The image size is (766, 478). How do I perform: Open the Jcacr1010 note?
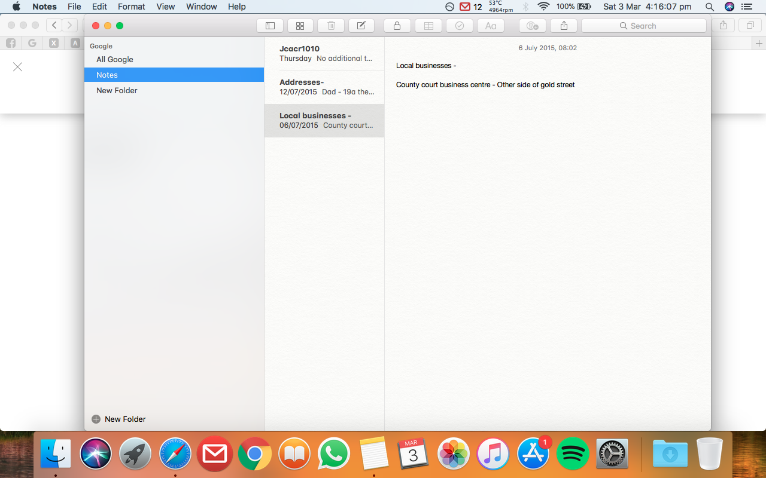point(324,53)
